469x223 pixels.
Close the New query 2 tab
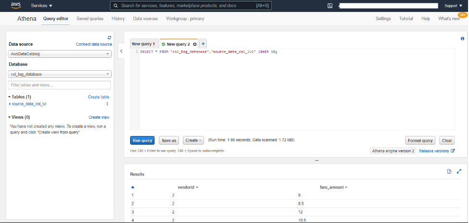pyautogui.click(x=195, y=44)
